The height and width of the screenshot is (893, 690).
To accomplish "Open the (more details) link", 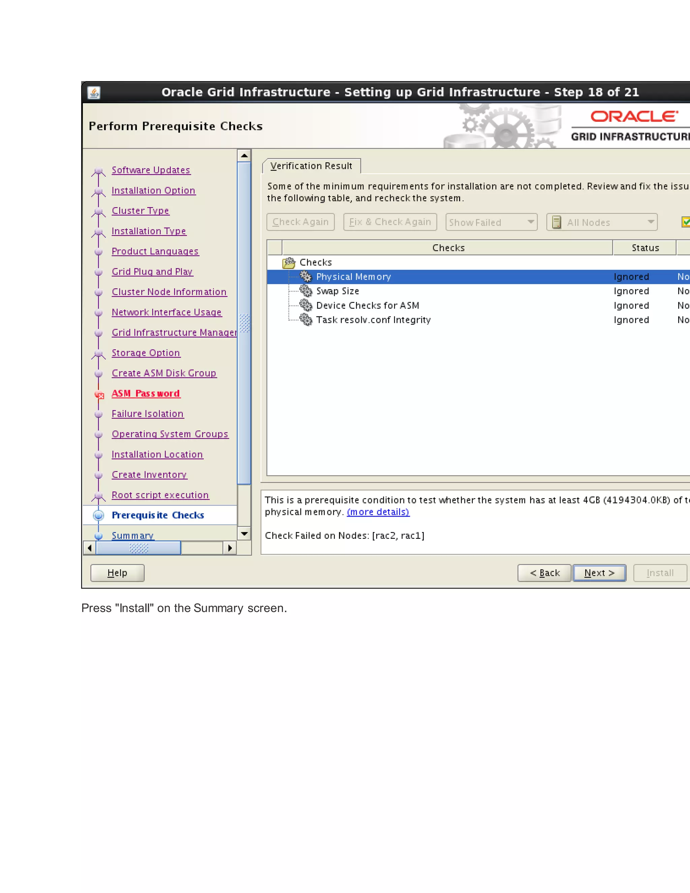I will point(378,512).
